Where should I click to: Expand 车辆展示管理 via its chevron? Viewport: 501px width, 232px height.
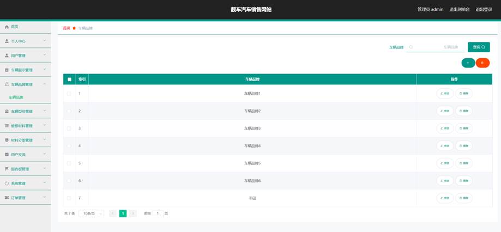45,69
